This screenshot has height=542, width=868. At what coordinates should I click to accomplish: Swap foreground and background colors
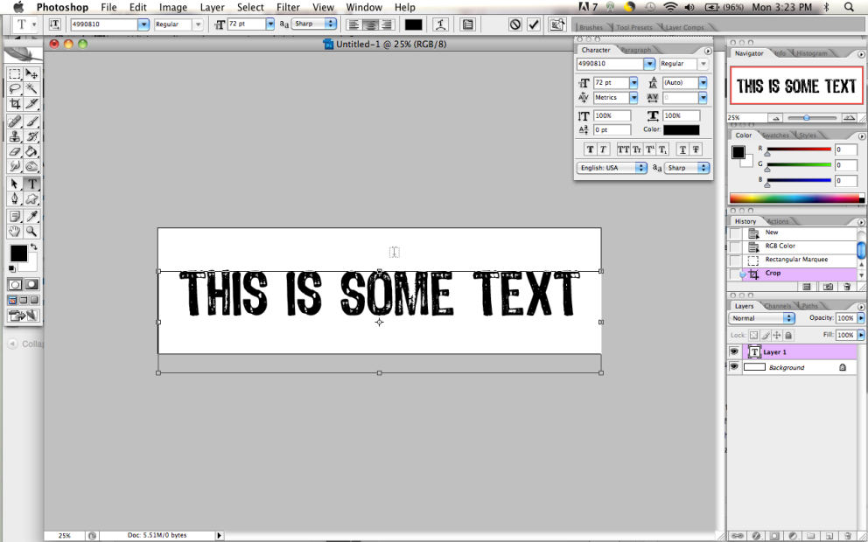(x=34, y=247)
